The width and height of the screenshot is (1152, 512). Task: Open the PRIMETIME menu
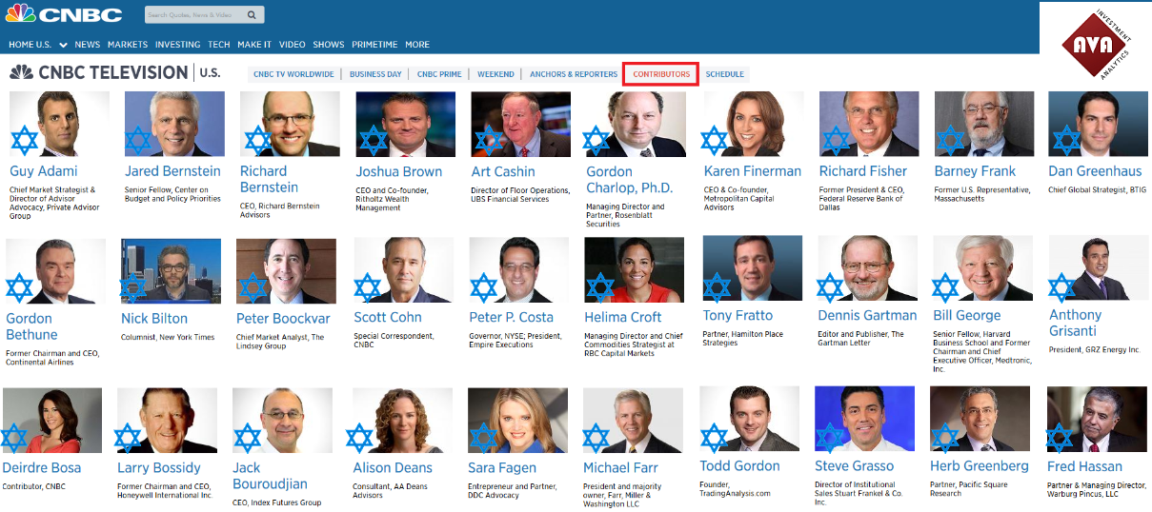(374, 45)
